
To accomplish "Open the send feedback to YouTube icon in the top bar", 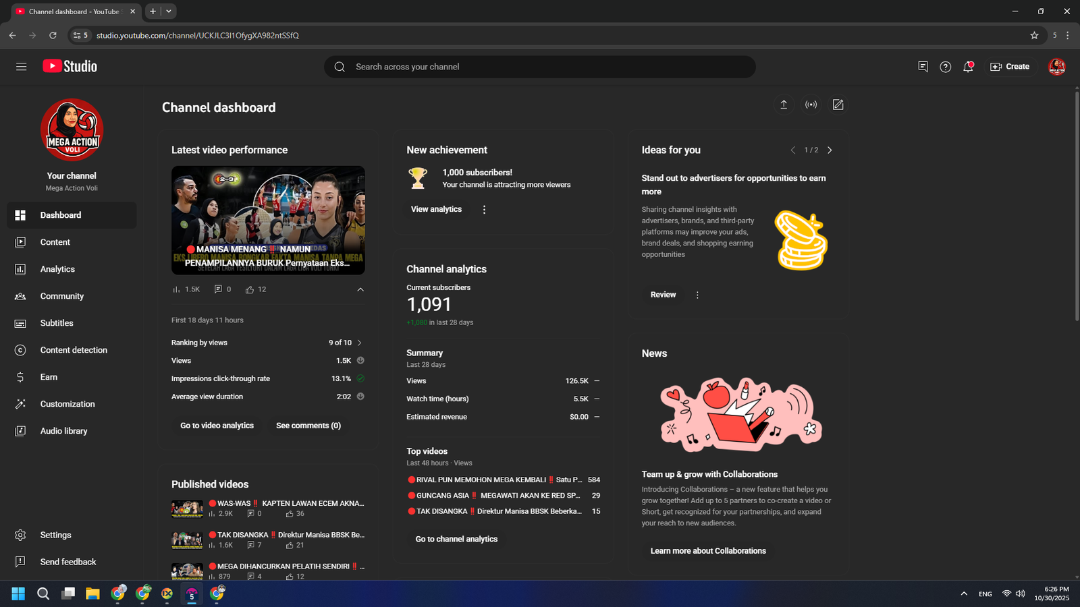I will (x=923, y=67).
